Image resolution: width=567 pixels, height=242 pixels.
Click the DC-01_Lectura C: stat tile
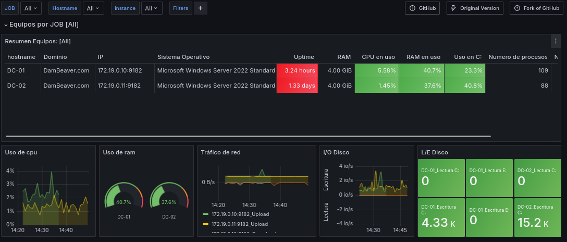[441, 178]
